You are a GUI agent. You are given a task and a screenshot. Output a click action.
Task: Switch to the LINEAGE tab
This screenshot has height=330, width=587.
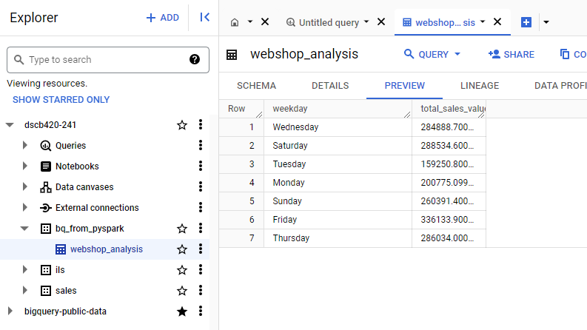pyautogui.click(x=480, y=86)
